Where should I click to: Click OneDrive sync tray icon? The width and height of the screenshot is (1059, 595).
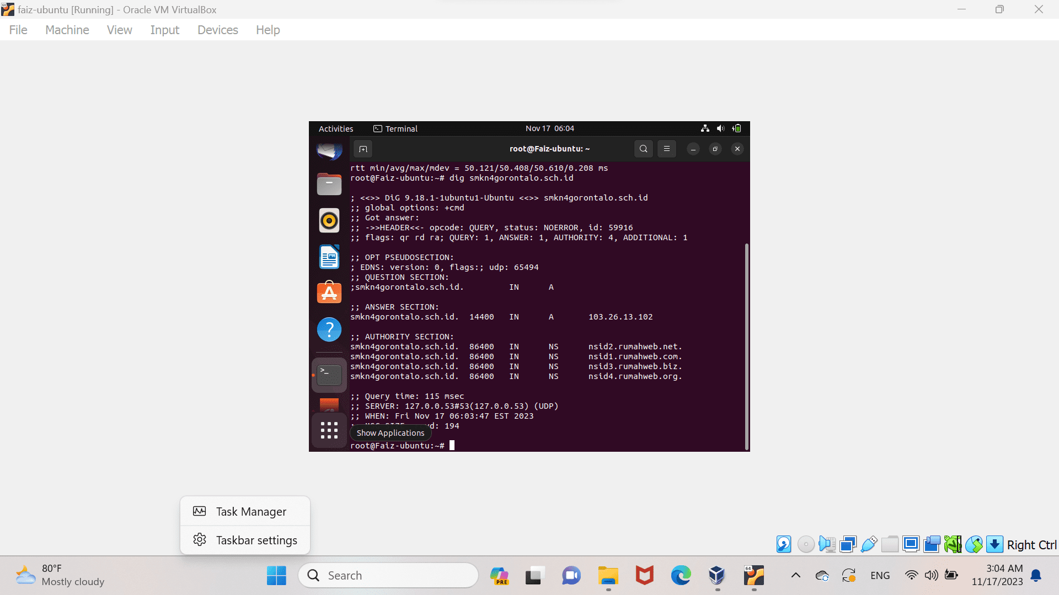pyautogui.click(x=822, y=576)
